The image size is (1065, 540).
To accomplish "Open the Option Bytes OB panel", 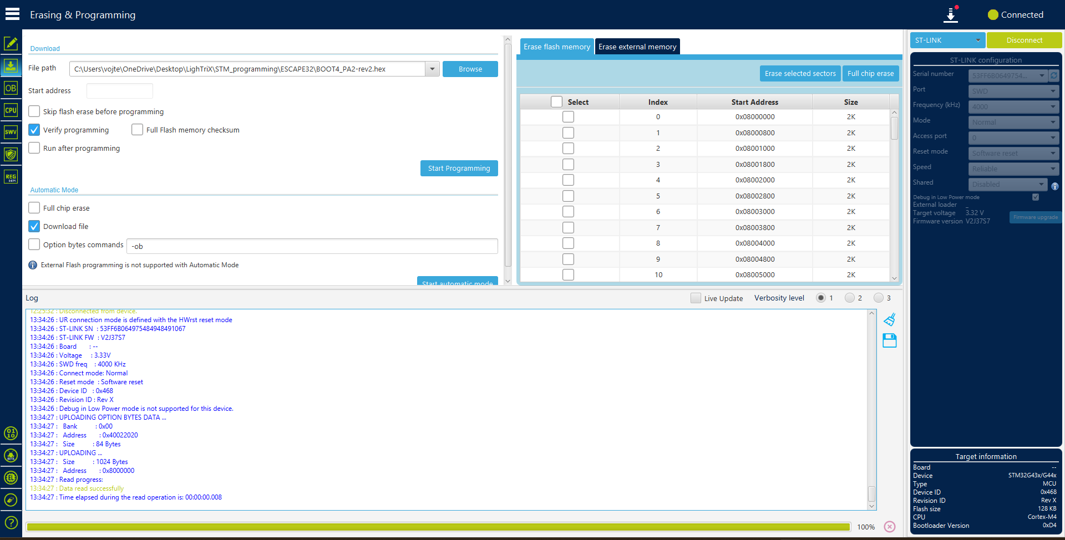I will click(11, 88).
